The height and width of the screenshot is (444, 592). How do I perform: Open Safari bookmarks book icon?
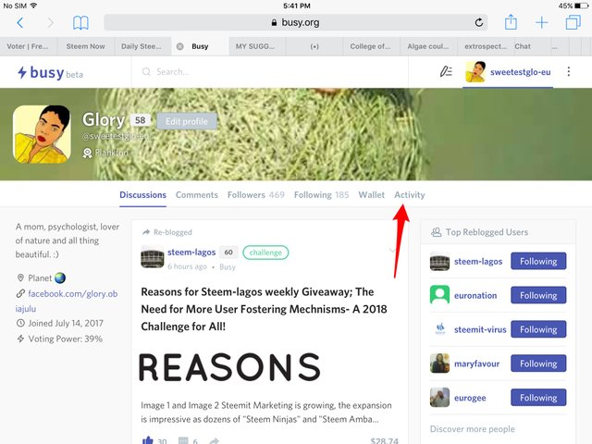80,22
